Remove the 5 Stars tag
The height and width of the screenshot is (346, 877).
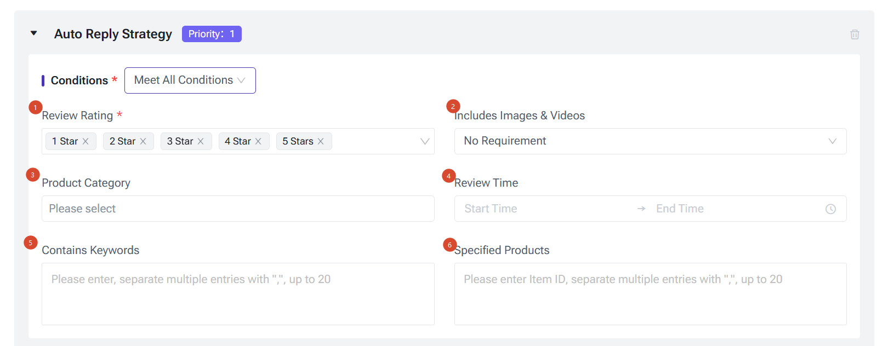[x=321, y=141]
